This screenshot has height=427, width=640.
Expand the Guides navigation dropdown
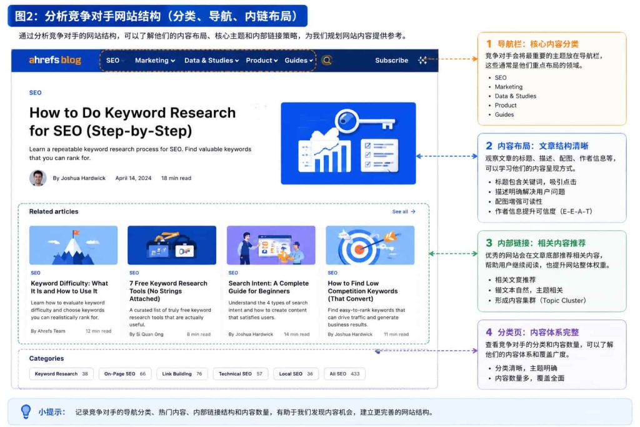click(298, 61)
